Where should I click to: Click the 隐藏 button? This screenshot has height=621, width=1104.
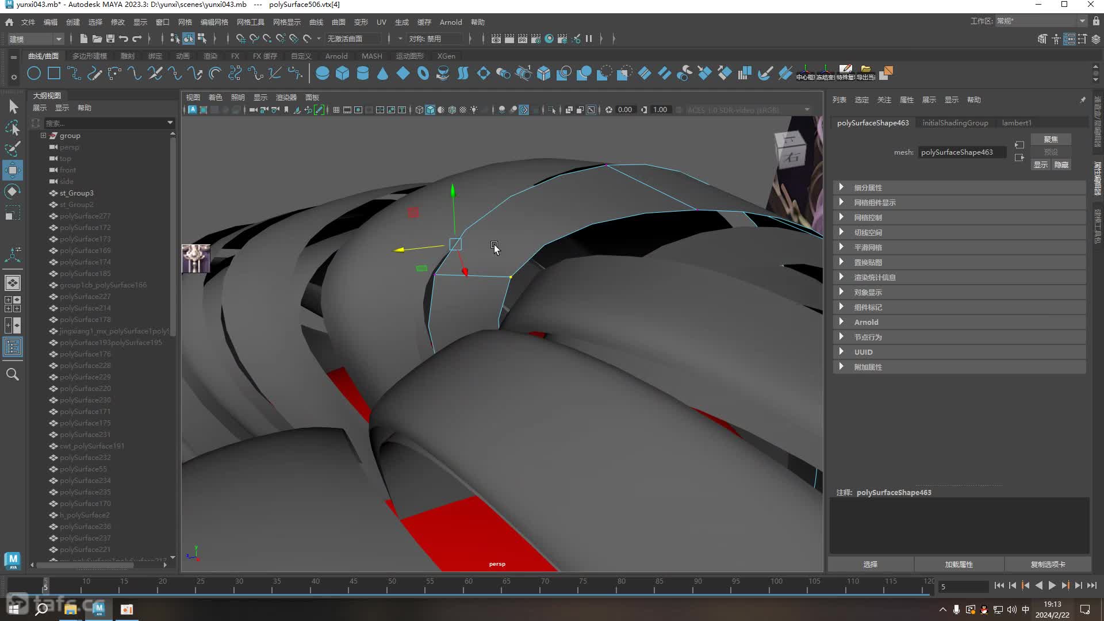1061,164
